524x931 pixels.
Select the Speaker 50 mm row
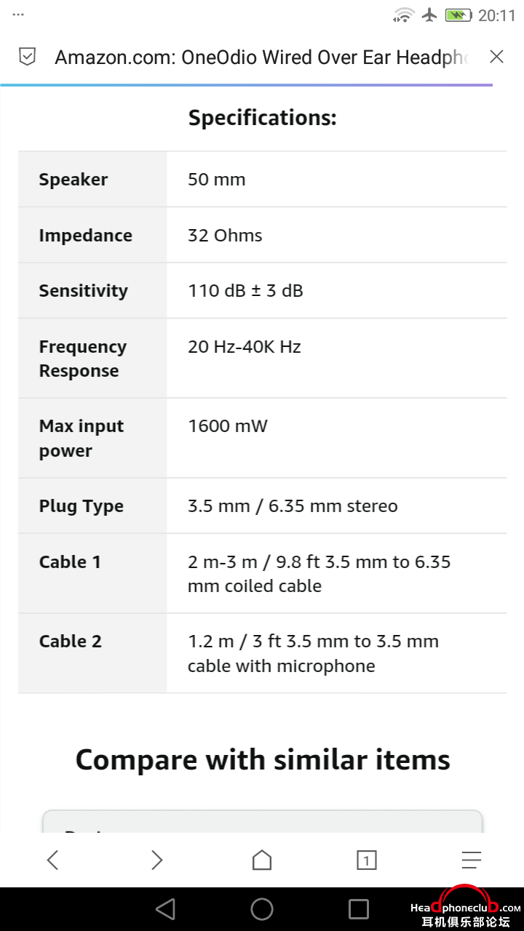pos(262,180)
